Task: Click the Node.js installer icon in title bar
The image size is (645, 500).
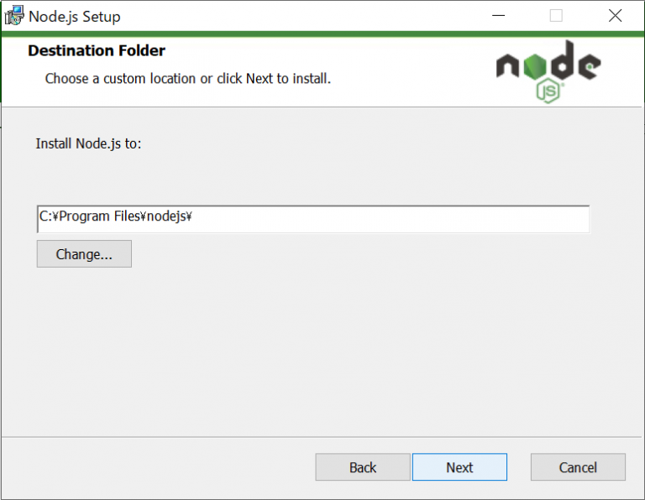Action: 14,16
